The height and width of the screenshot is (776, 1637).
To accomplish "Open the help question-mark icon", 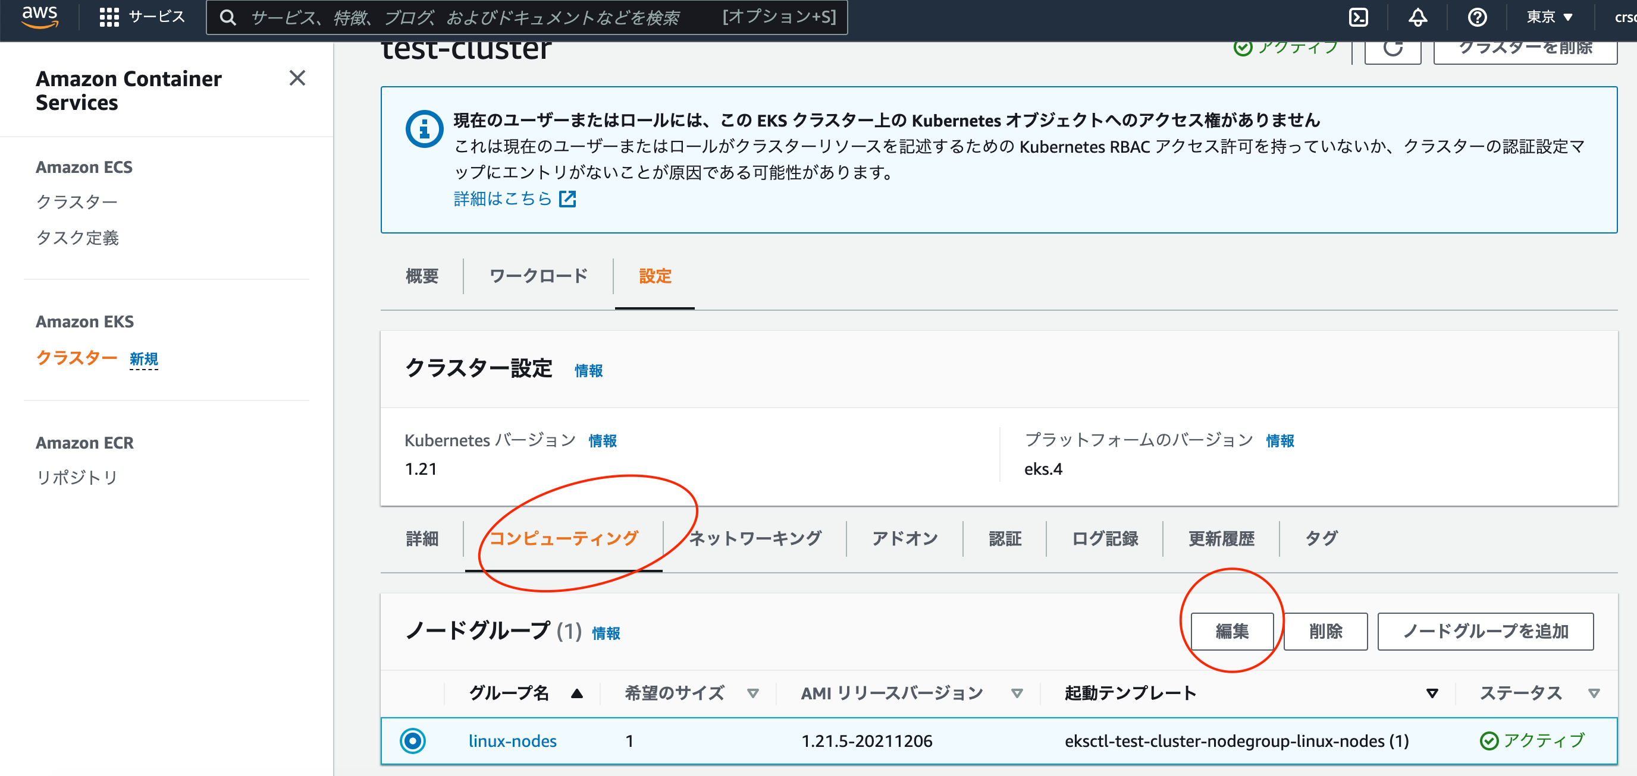I will [x=1477, y=17].
